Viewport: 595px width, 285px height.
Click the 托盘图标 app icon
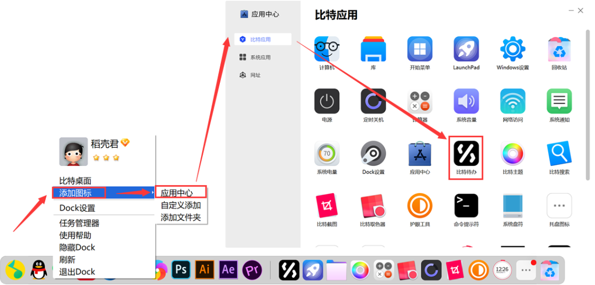click(x=559, y=206)
